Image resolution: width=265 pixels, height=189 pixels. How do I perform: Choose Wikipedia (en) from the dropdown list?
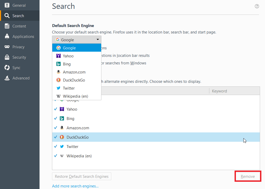click(x=76, y=96)
